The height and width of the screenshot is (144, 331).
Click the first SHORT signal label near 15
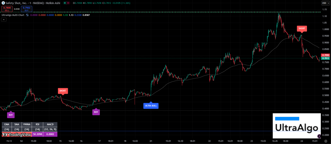63,91
